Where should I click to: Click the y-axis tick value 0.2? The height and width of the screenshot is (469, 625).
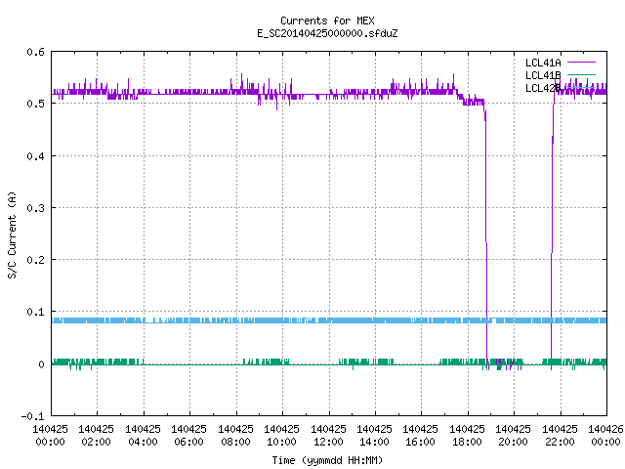click(x=35, y=260)
